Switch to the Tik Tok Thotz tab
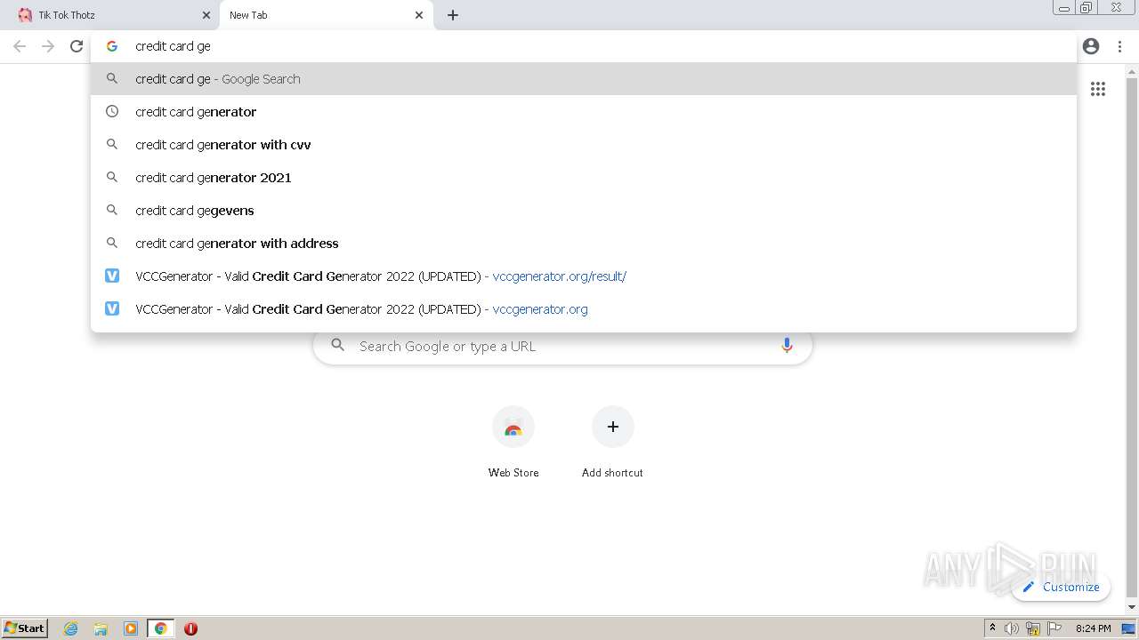Viewport: 1139px width, 640px height. pos(110,15)
